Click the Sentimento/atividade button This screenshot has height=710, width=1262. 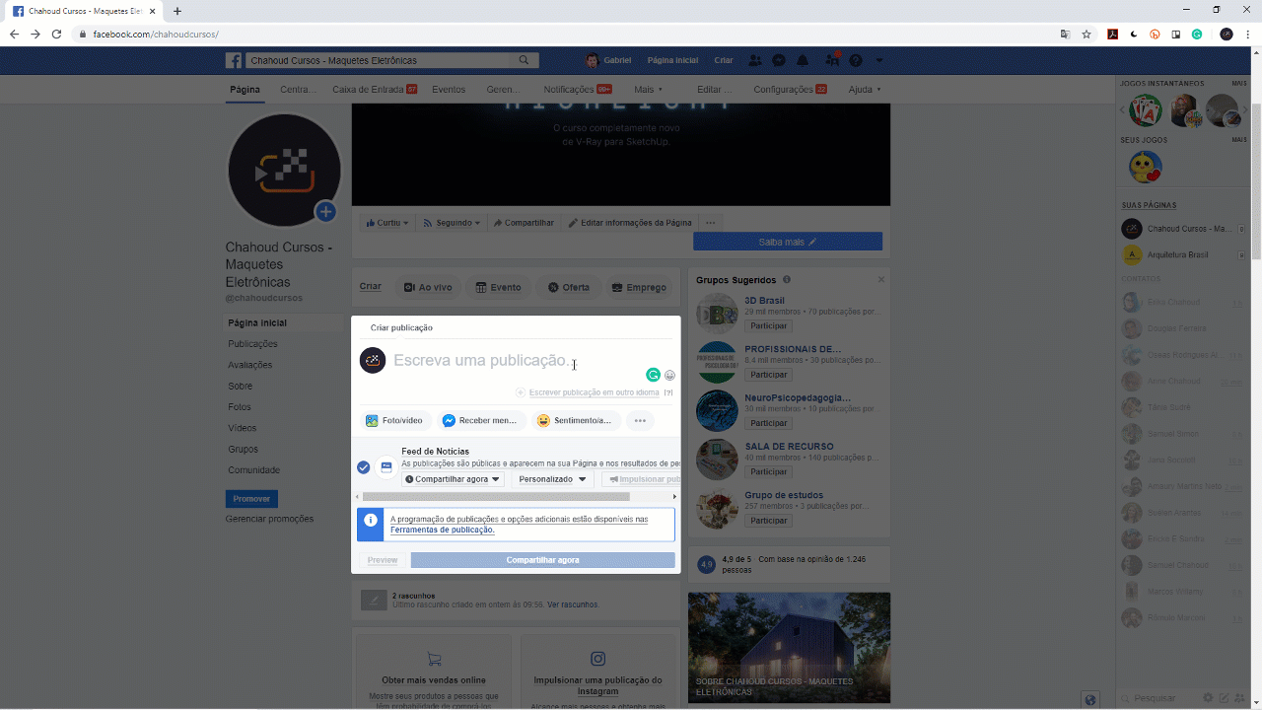point(575,421)
